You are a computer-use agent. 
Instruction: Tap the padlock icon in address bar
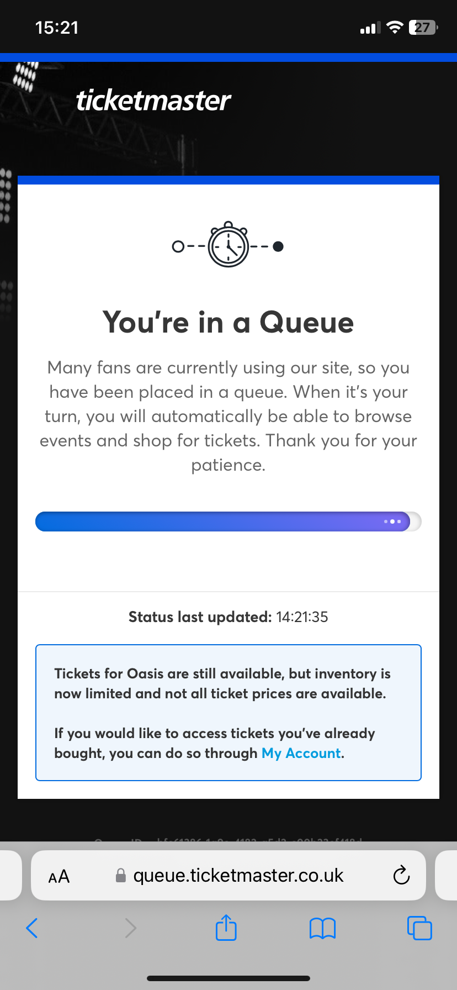121,875
